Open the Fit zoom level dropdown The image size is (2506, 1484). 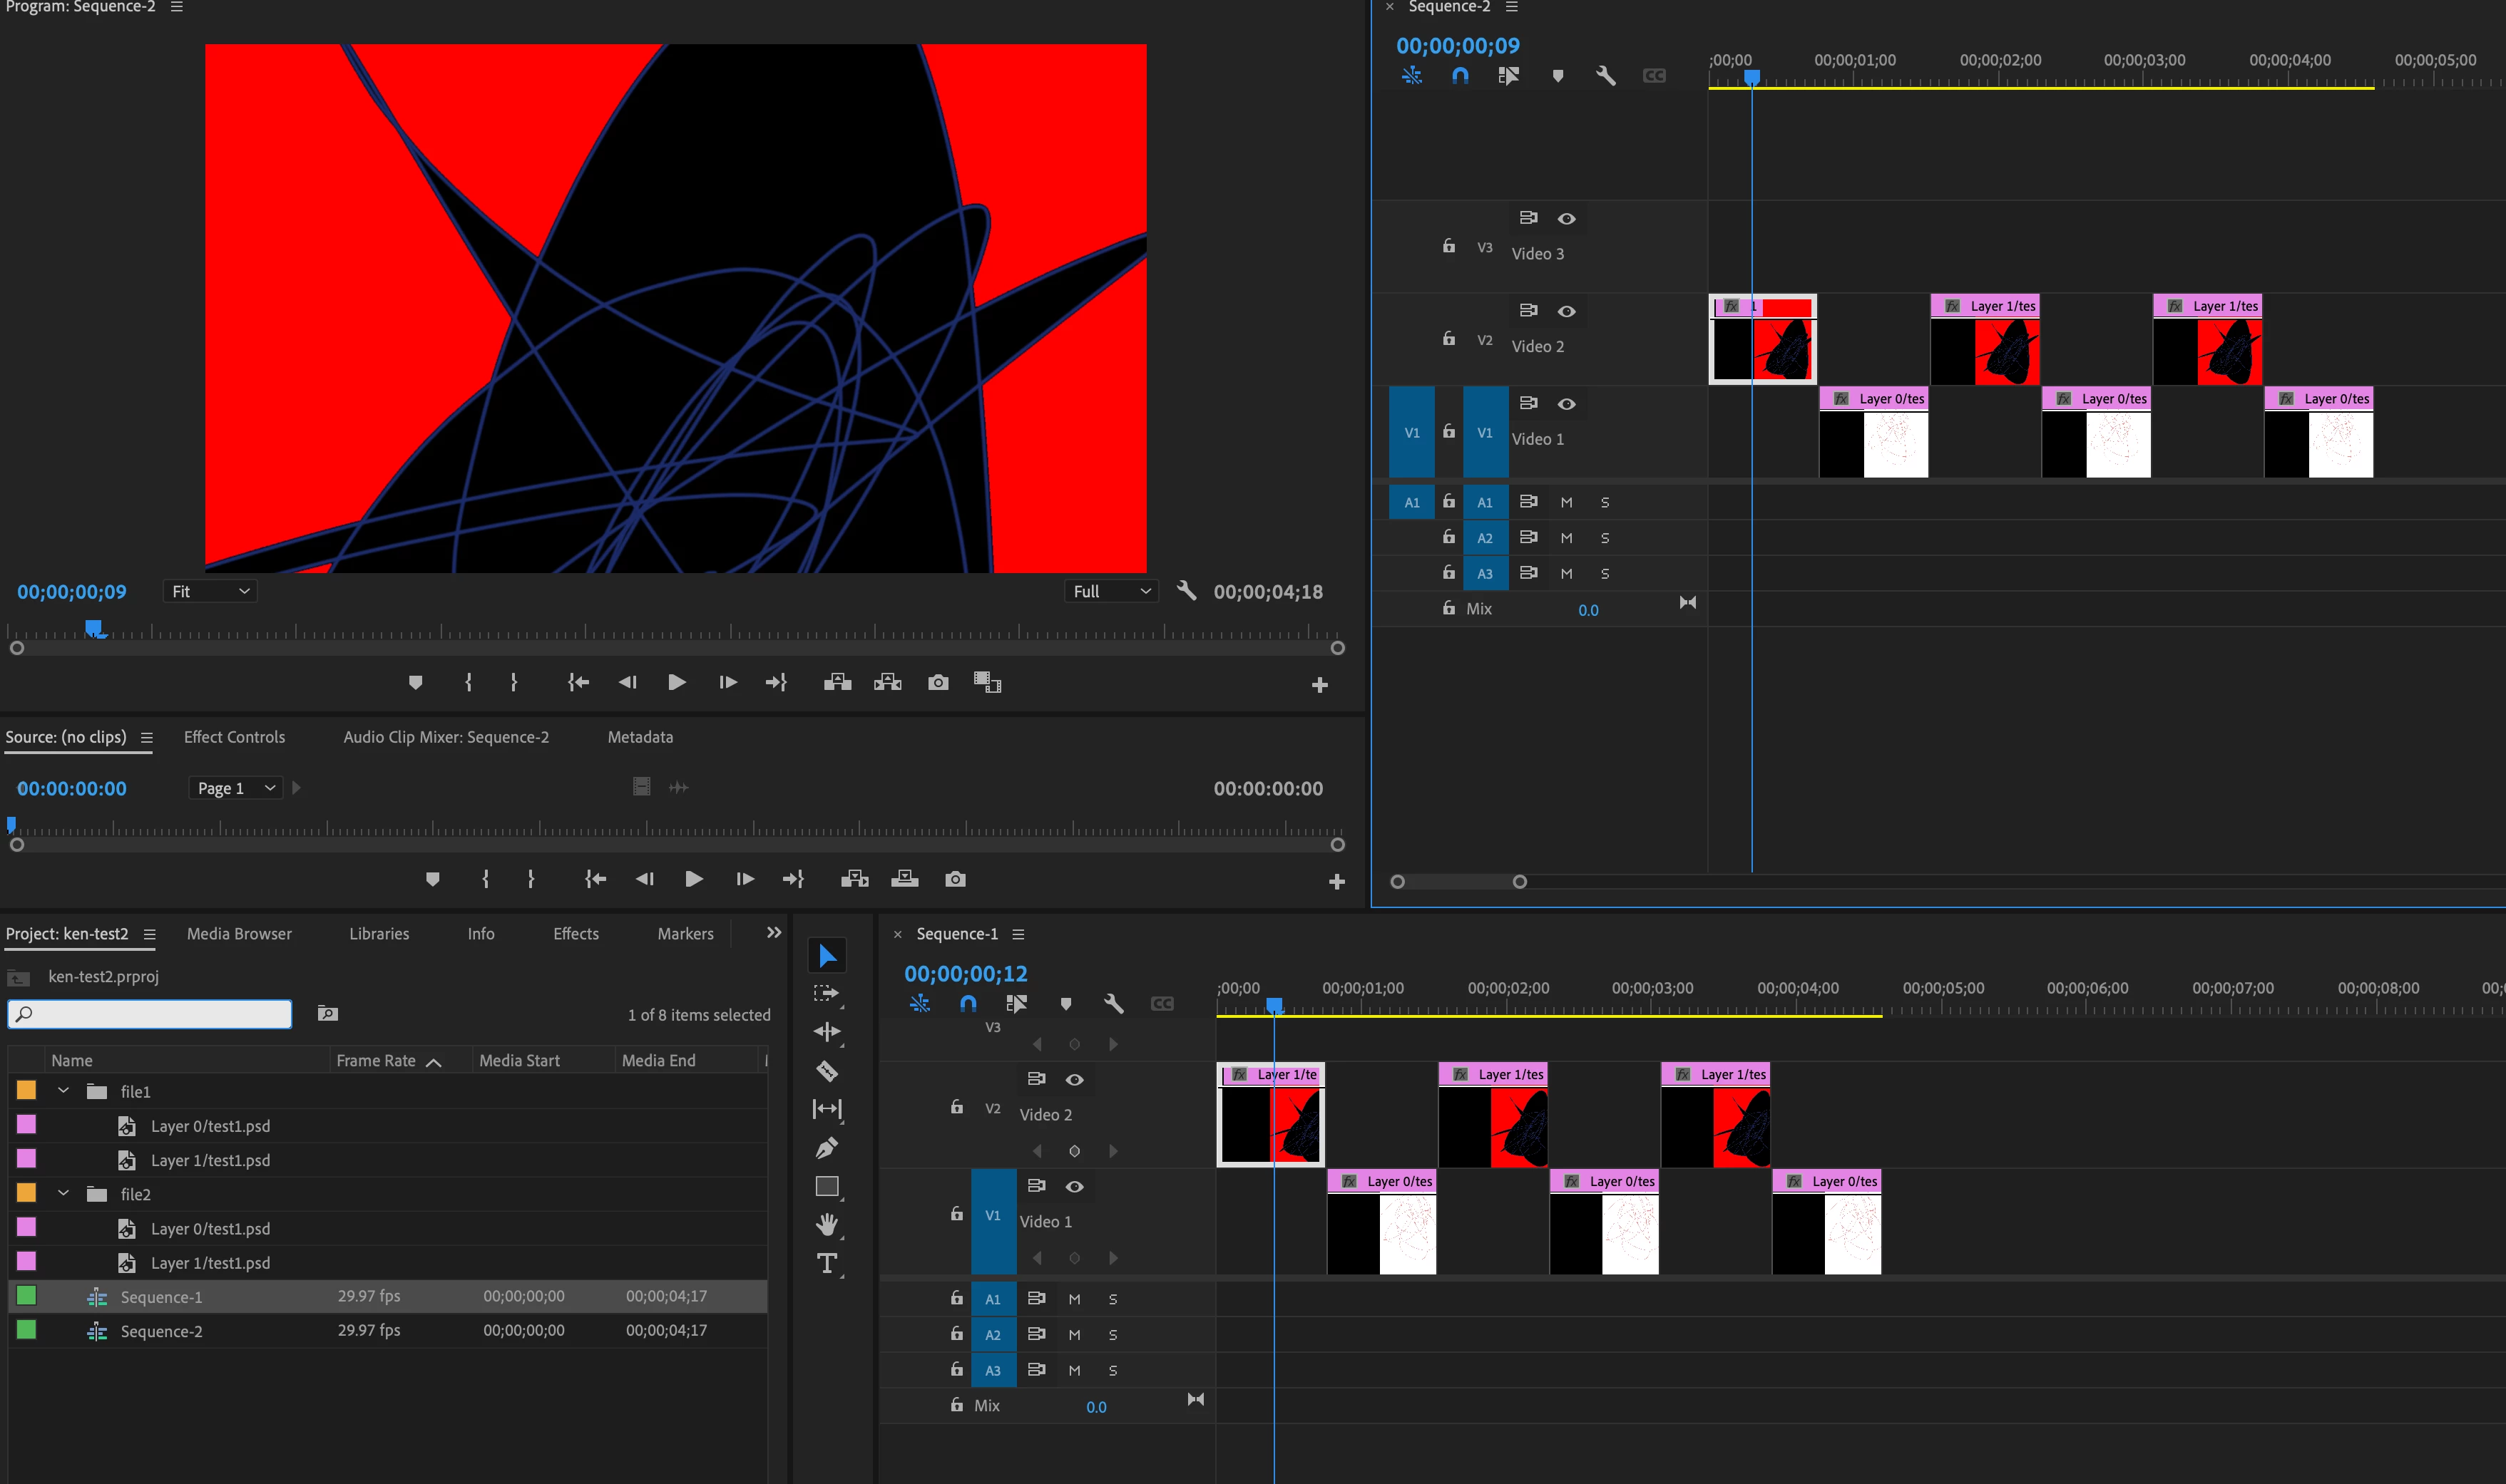coord(210,591)
